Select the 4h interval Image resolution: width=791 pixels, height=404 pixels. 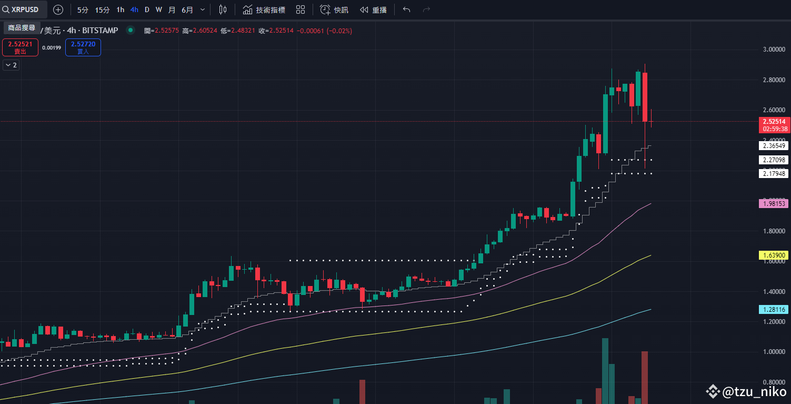pyautogui.click(x=135, y=9)
